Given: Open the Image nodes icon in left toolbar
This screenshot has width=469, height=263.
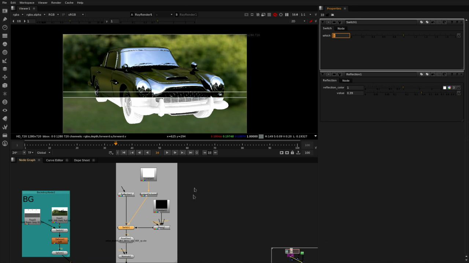Looking at the screenshot, I should [x=5, y=10].
